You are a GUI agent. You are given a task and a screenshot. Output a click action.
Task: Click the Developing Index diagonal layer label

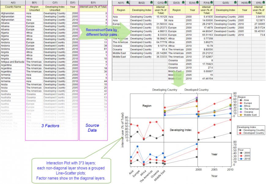pyautogui.click(x=180, y=130)
